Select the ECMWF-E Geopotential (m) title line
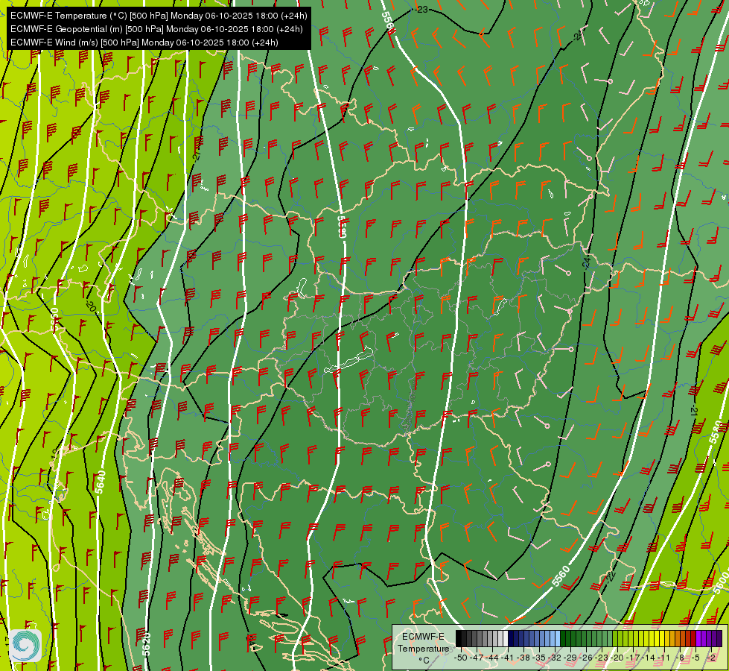 tap(156, 29)
